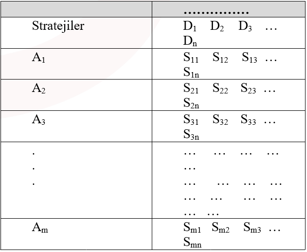Click the D3 column label

245,27
